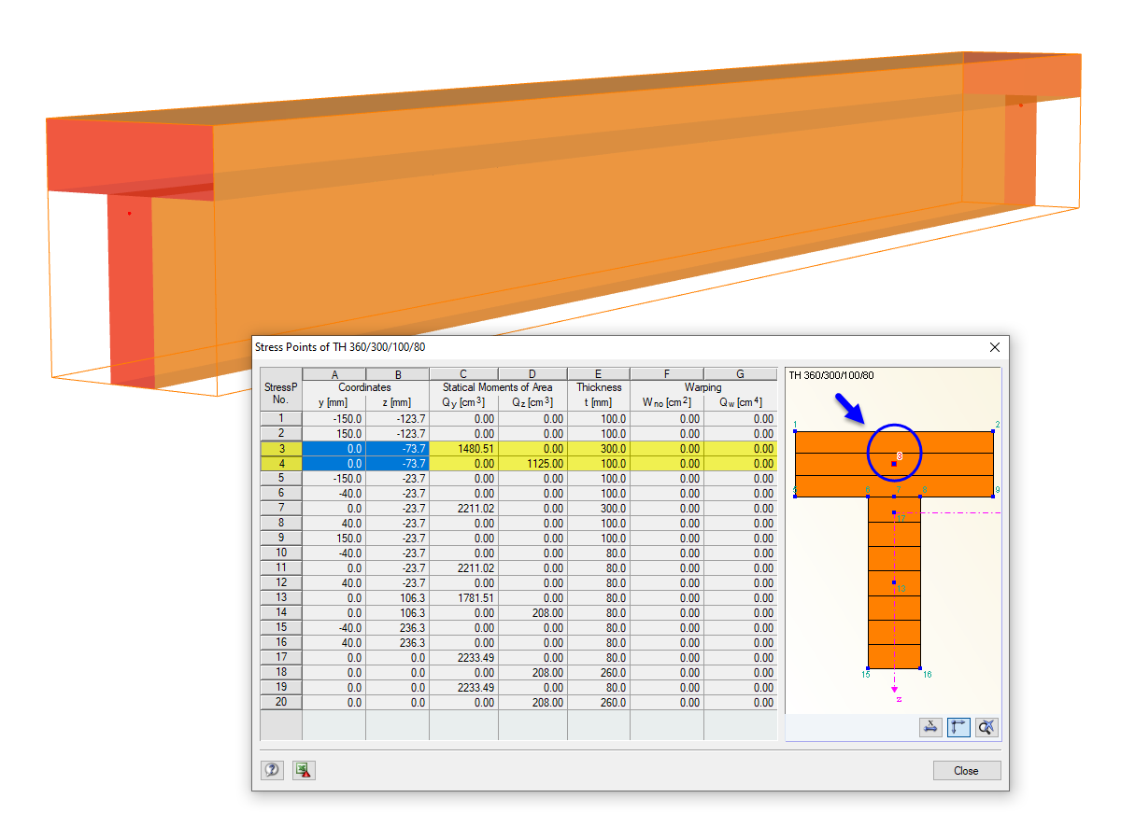Image resolution: width=1121 pixels, height=840 pixels.
Task: Select stress point row number 15
Action: [281, 628]
